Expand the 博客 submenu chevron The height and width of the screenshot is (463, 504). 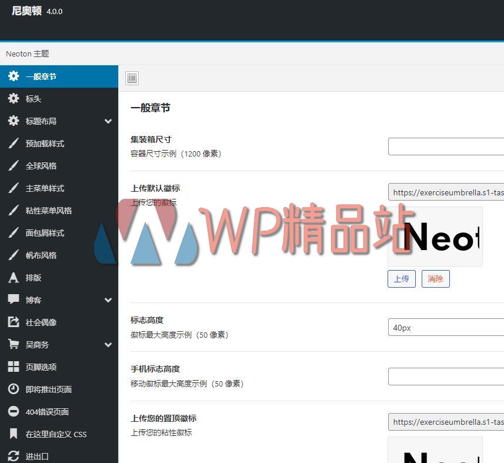tap(108, 299)
